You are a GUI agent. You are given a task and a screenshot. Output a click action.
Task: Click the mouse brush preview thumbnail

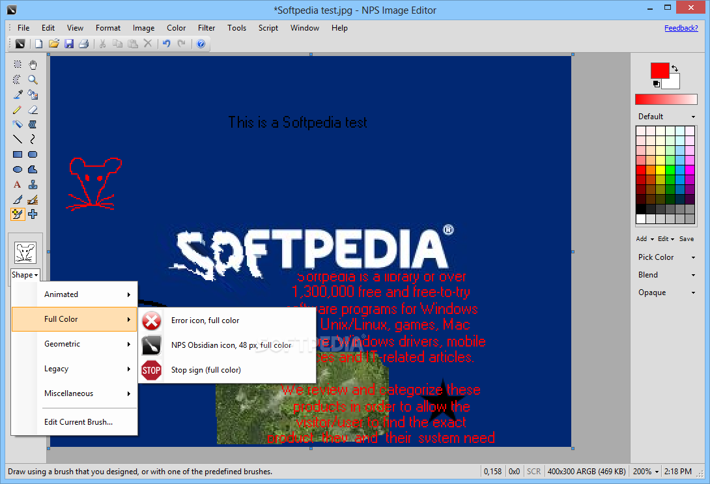pos(25,252)
